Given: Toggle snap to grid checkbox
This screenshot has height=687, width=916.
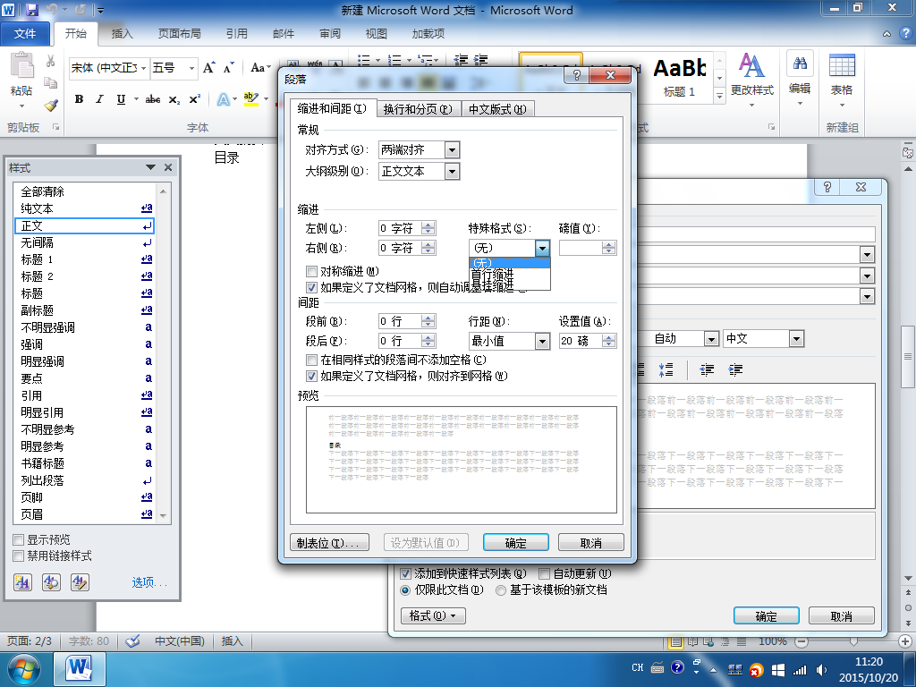Looking at the screenshot, I should (312, 377).
